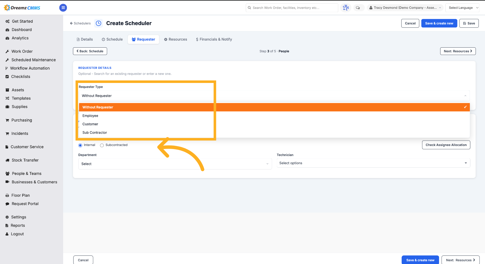The image size is (485, 264).
Task: Click the Save button in header
Action: pyautogui.click(x=469, y=23)
